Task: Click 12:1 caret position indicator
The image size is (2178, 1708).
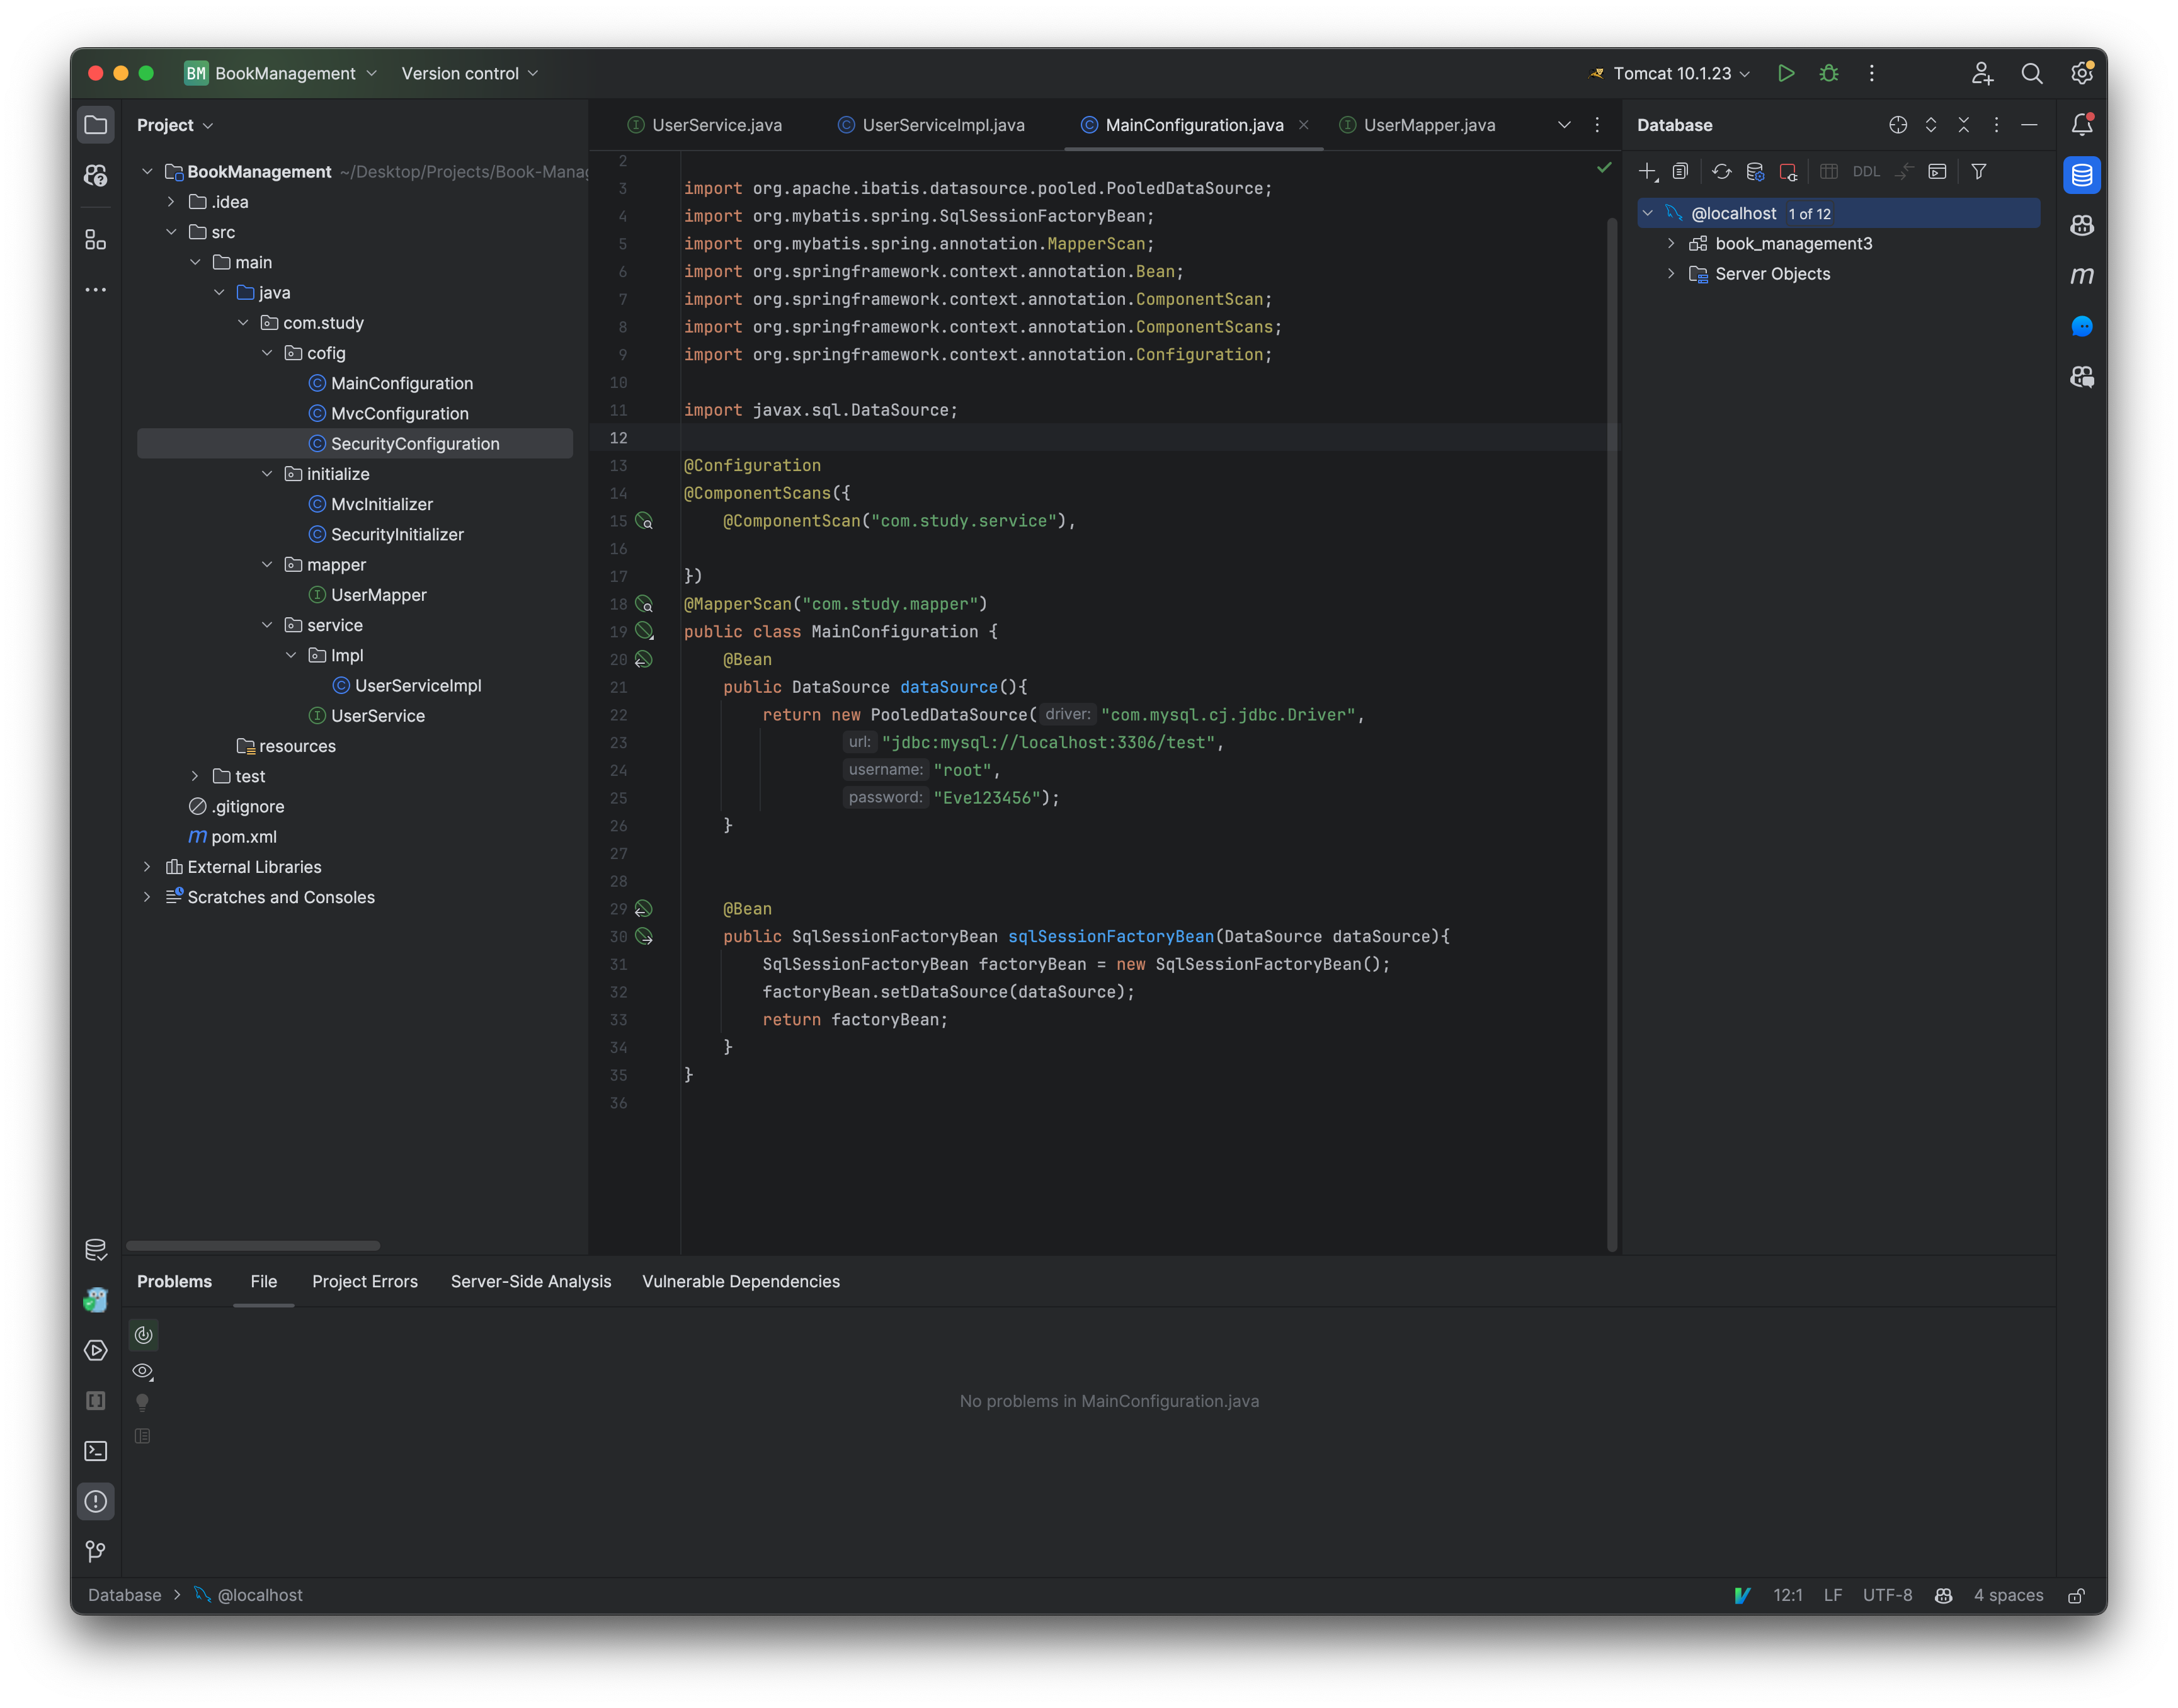Action: tap(1787, 1595)
